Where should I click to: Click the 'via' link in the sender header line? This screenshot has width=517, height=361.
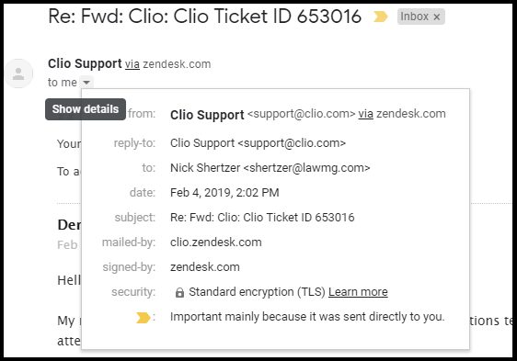[x=132, y=64]
